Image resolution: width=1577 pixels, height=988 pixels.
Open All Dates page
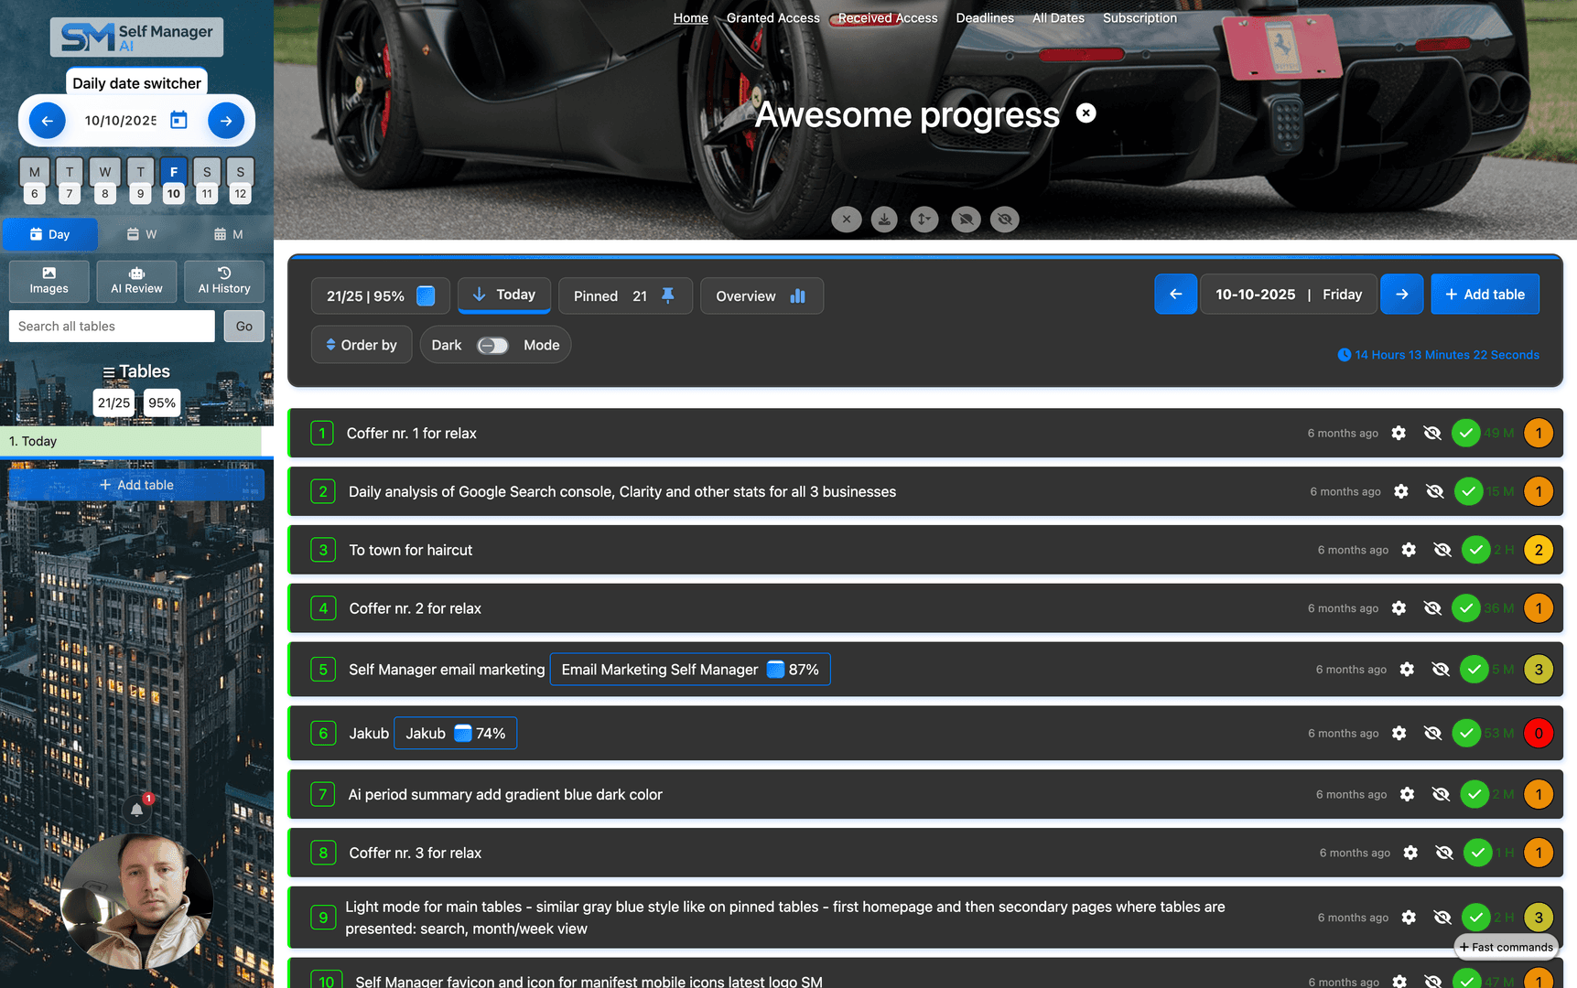click(x=1058, y=18)
